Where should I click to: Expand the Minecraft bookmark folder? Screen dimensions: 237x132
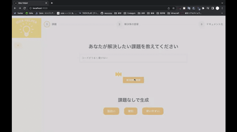tap(173, 13)
